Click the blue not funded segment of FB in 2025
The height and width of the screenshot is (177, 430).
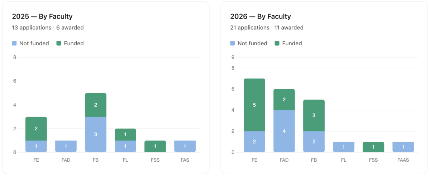coord(96,134)
